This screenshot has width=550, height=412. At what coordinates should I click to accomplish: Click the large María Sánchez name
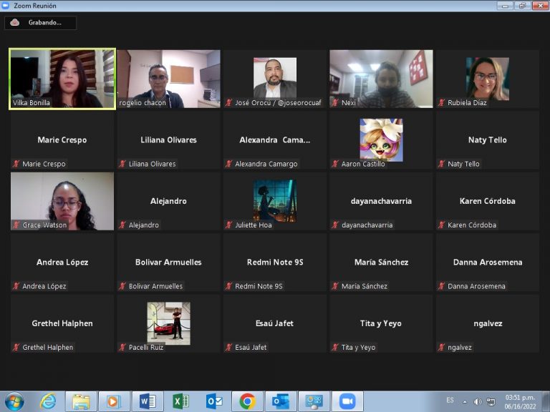point(381,263)
